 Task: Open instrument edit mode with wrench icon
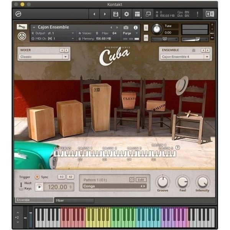click(22, 27)
